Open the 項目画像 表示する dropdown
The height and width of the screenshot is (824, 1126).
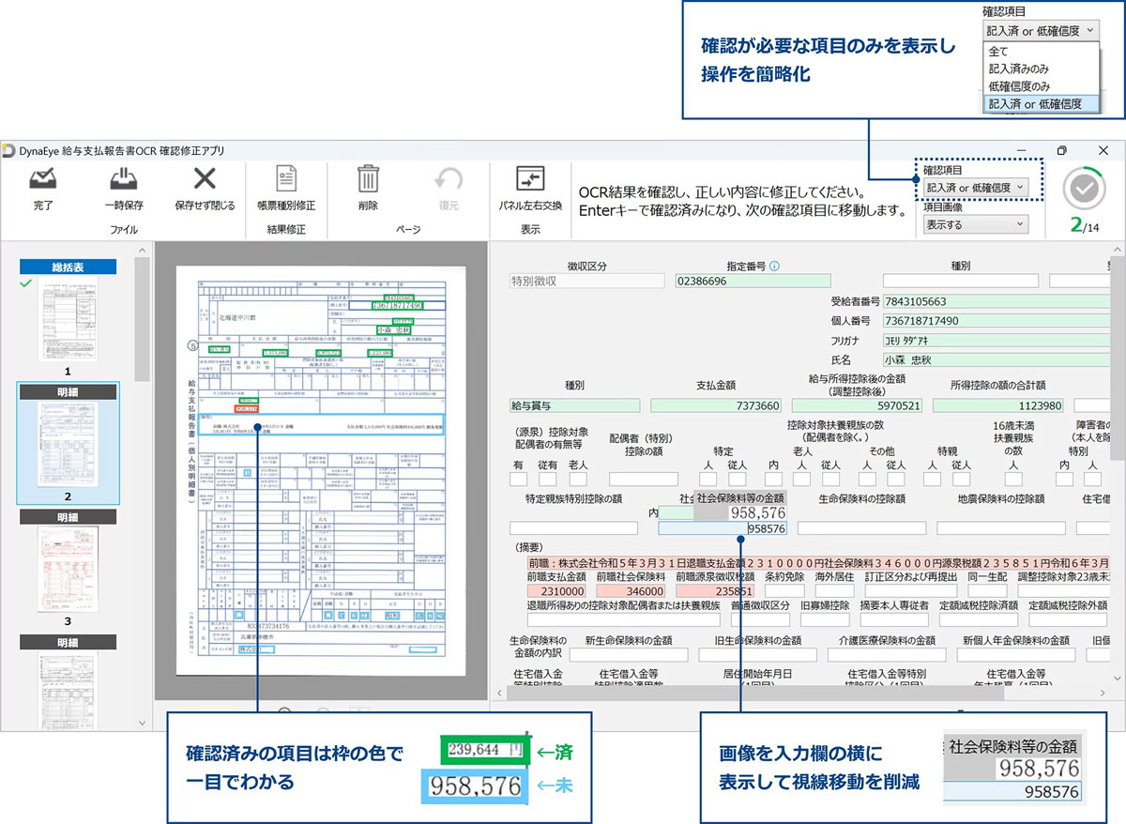(x=975, y=224)
